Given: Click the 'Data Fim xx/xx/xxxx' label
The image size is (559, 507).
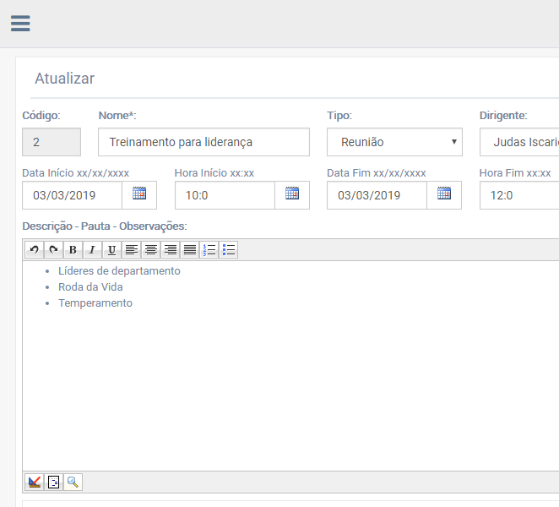Looking at the screenshot, I should click(377, 173).
